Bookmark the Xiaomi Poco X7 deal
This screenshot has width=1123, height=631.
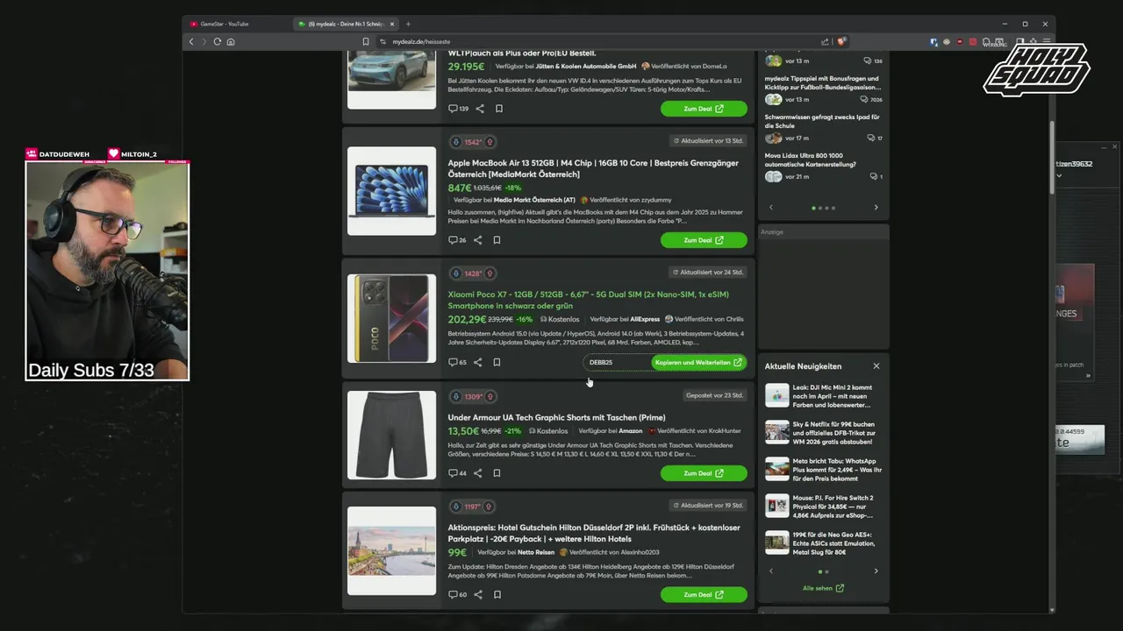[497, 362]
